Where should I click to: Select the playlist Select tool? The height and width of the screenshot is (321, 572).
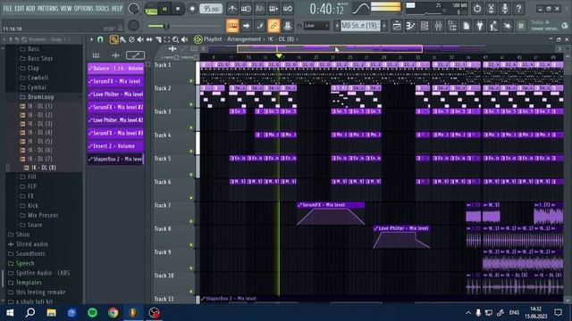[x=167, y=39]
